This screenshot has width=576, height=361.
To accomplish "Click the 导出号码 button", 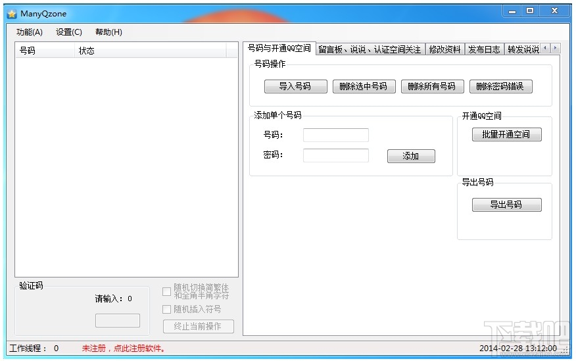I will tap(506, 205).
